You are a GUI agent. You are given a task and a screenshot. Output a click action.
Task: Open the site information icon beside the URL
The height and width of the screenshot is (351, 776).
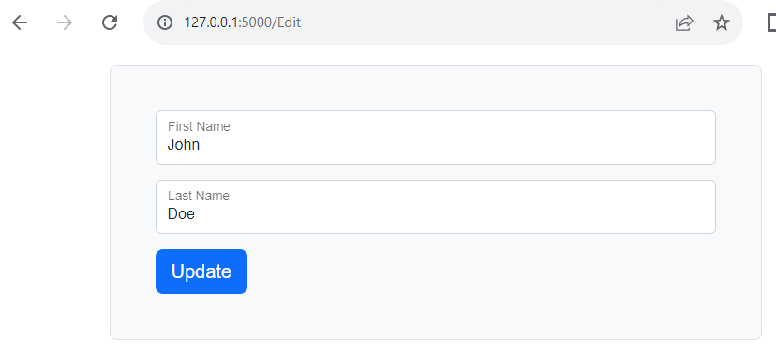[x=165, y=22]
